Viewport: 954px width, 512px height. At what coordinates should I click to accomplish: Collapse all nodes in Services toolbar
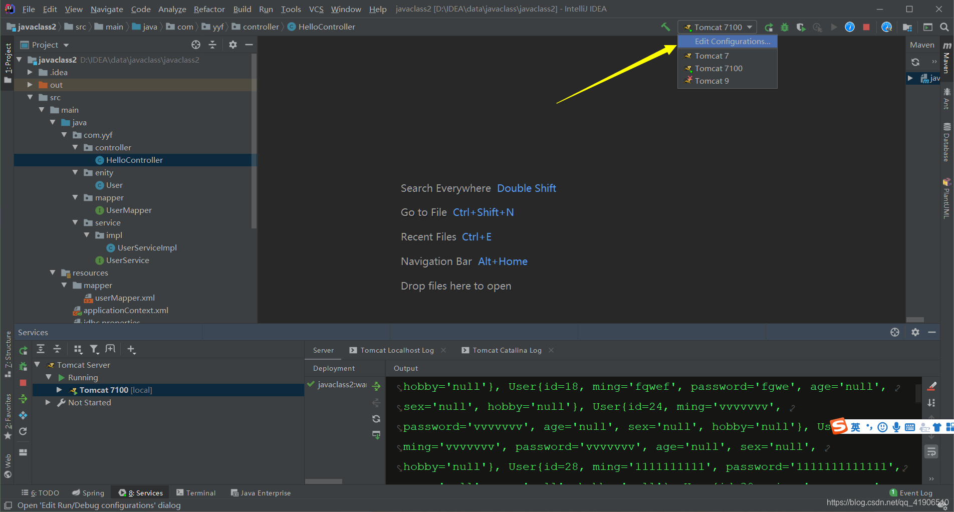click(57, 349)
